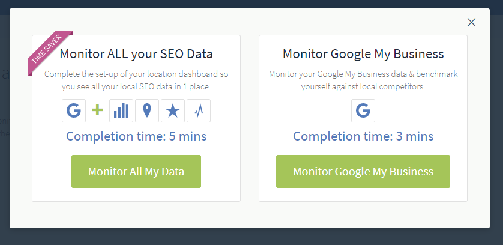Image resolution: width=503 pixels, height=245 pixels.
Task: Click the location dashboard set-up description
Action: click(x=136, y=80)
